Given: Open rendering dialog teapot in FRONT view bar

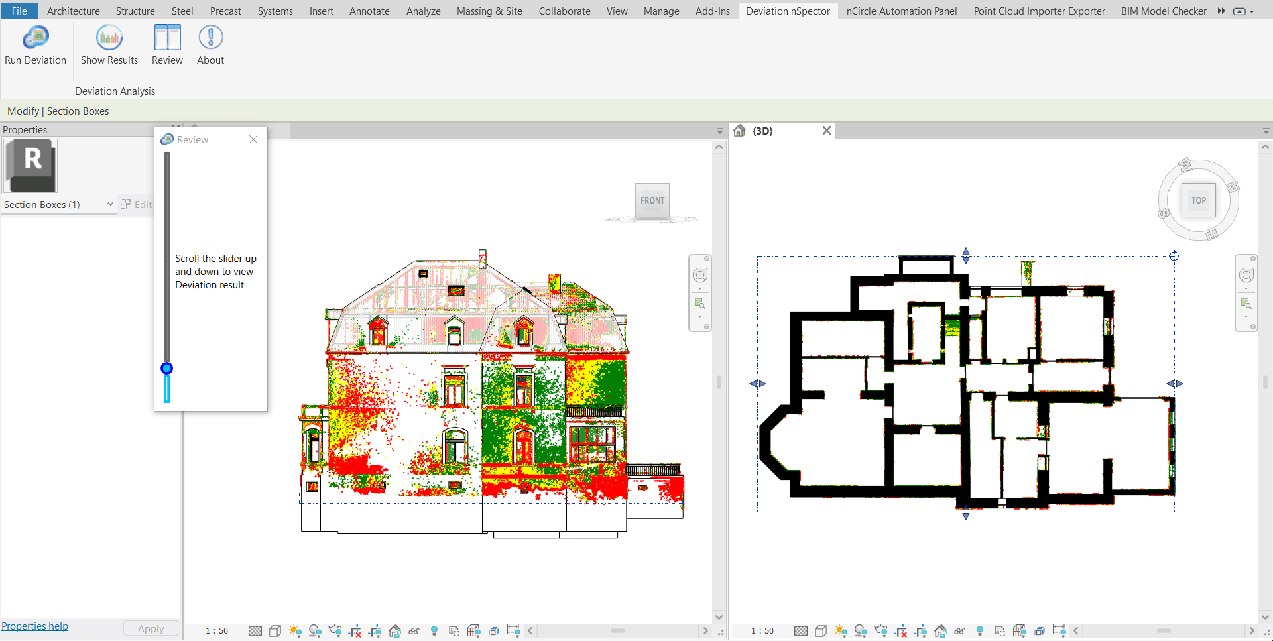Looking at the screenshot, I should [335, 631].
